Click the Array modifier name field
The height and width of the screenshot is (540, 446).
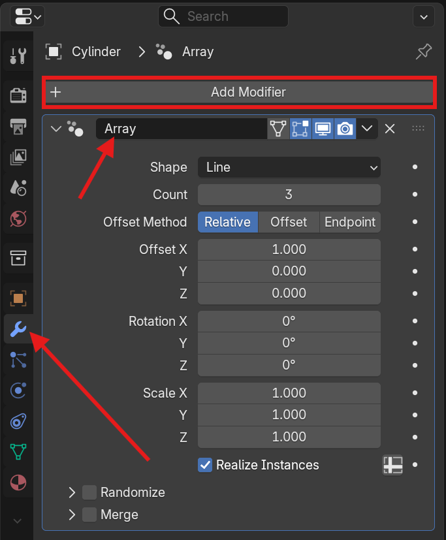pyautogui.click(x=182, y=129)
